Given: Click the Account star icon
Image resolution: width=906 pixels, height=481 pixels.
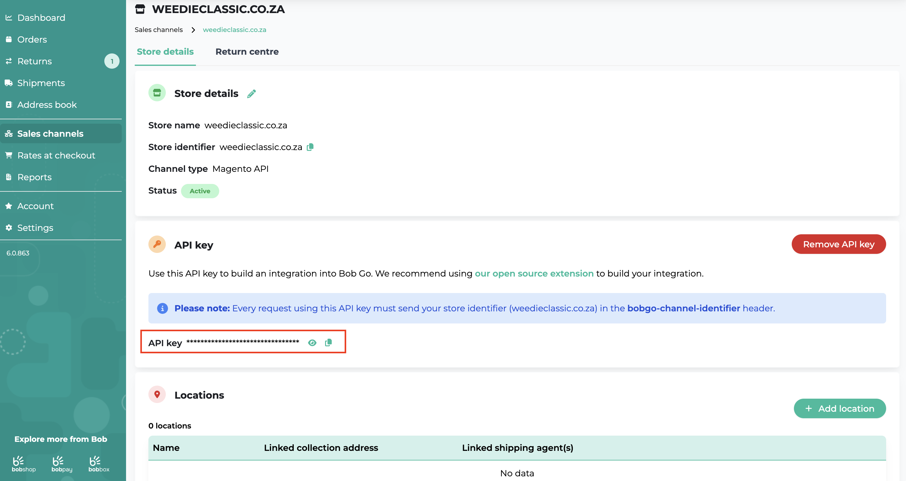Looking at the screenshot, I should click(9, 206).
